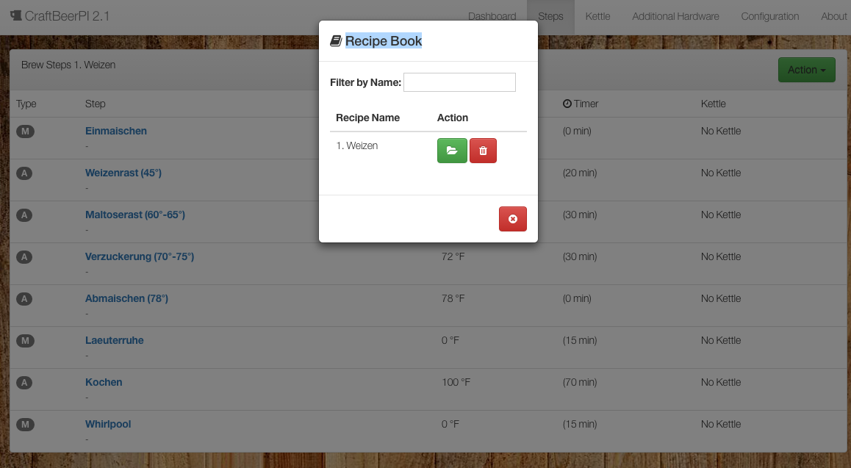Click the M type badge for Whirlpool
This screenshot has height=468, width=851.
25,425
